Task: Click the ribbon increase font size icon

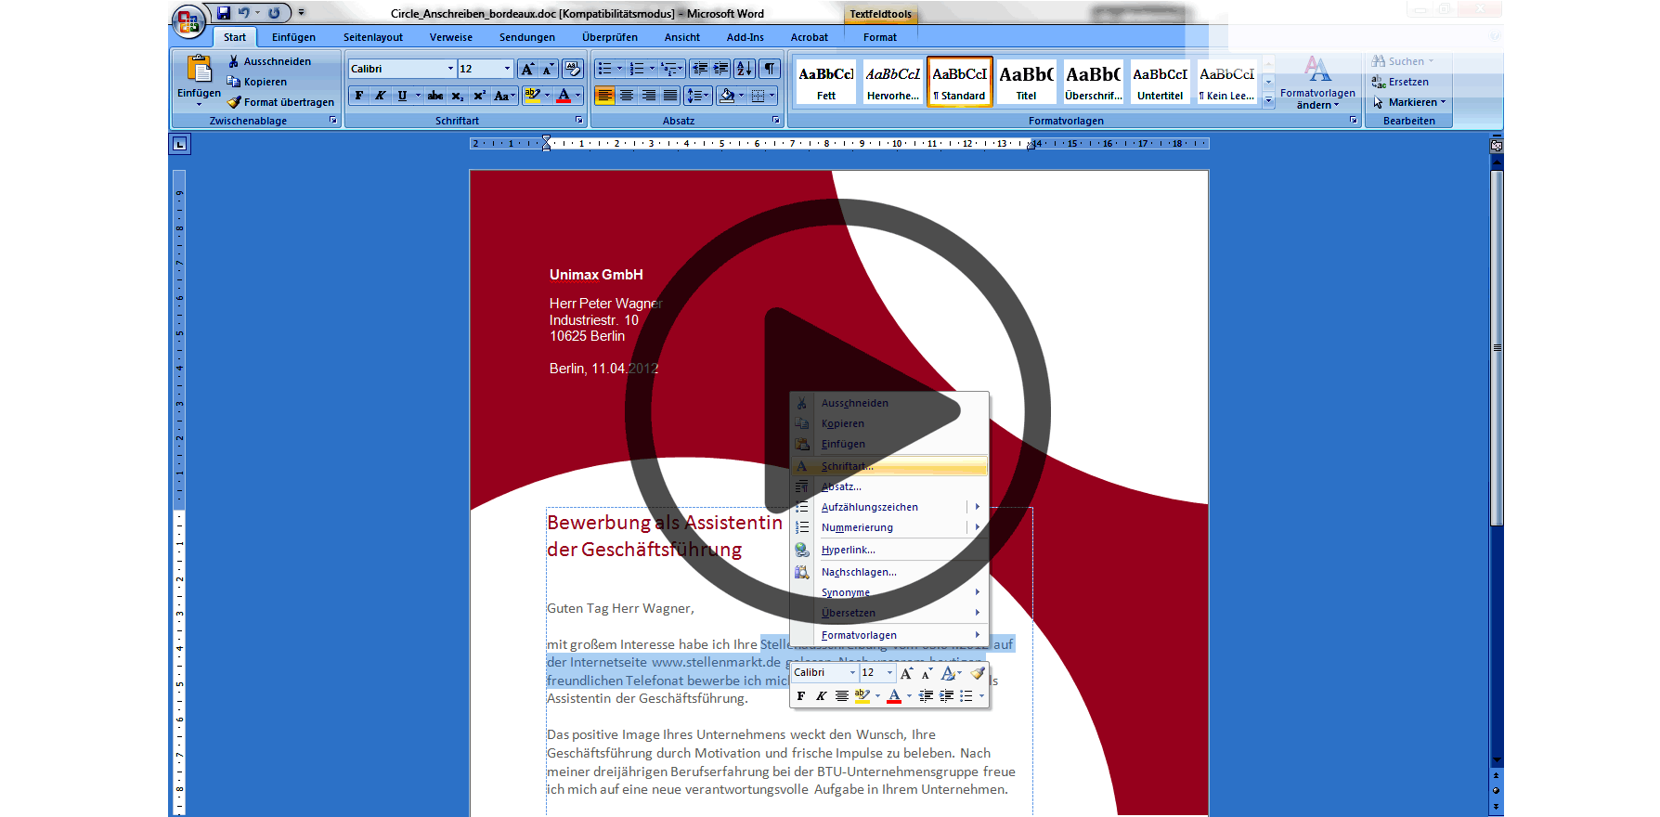Action: tap(527, 69)
